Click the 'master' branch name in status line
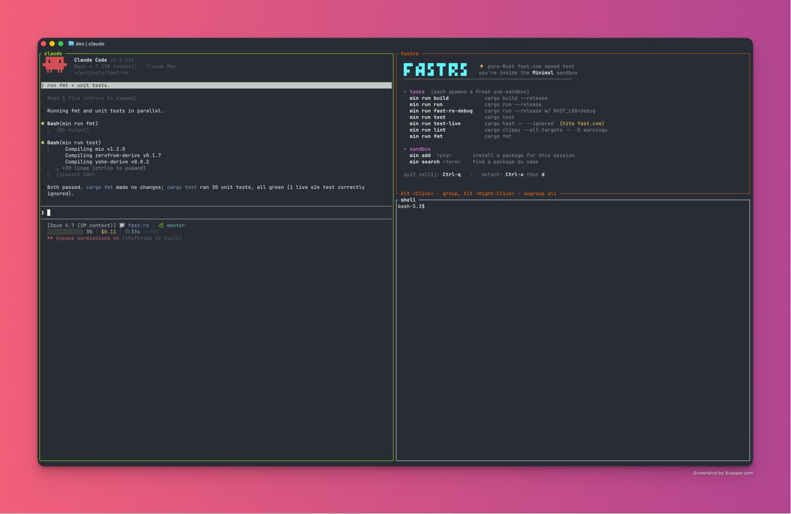 [176, 225]
